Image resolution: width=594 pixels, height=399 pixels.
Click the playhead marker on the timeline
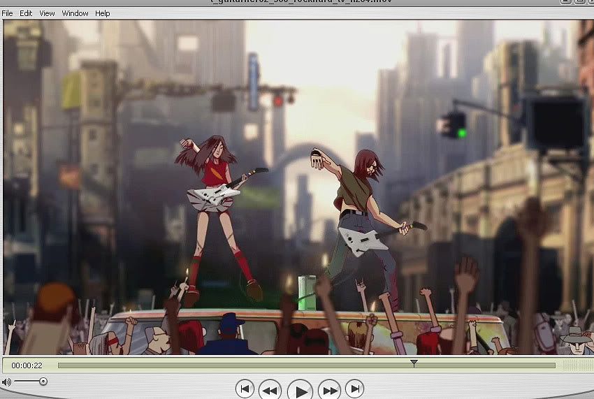[414, 364]
